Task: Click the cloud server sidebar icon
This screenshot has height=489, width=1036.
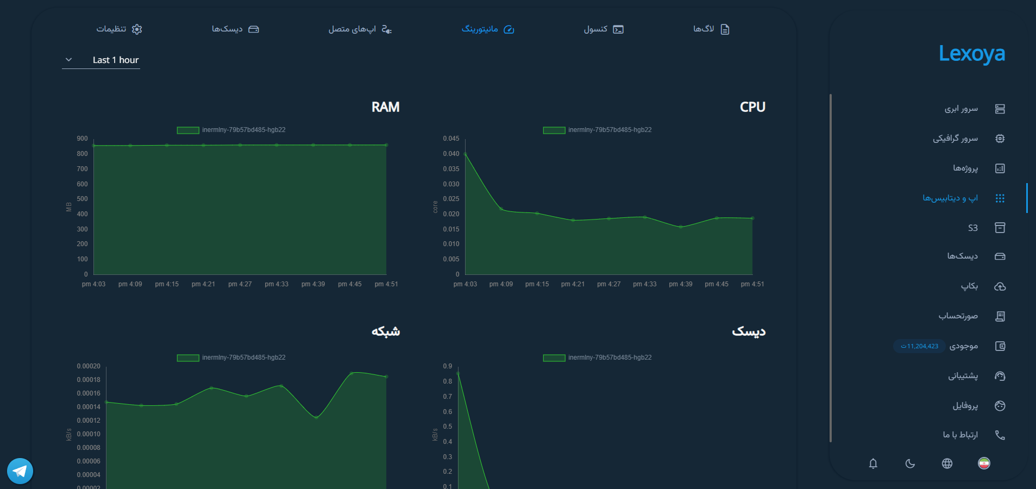Action: 1000,109
